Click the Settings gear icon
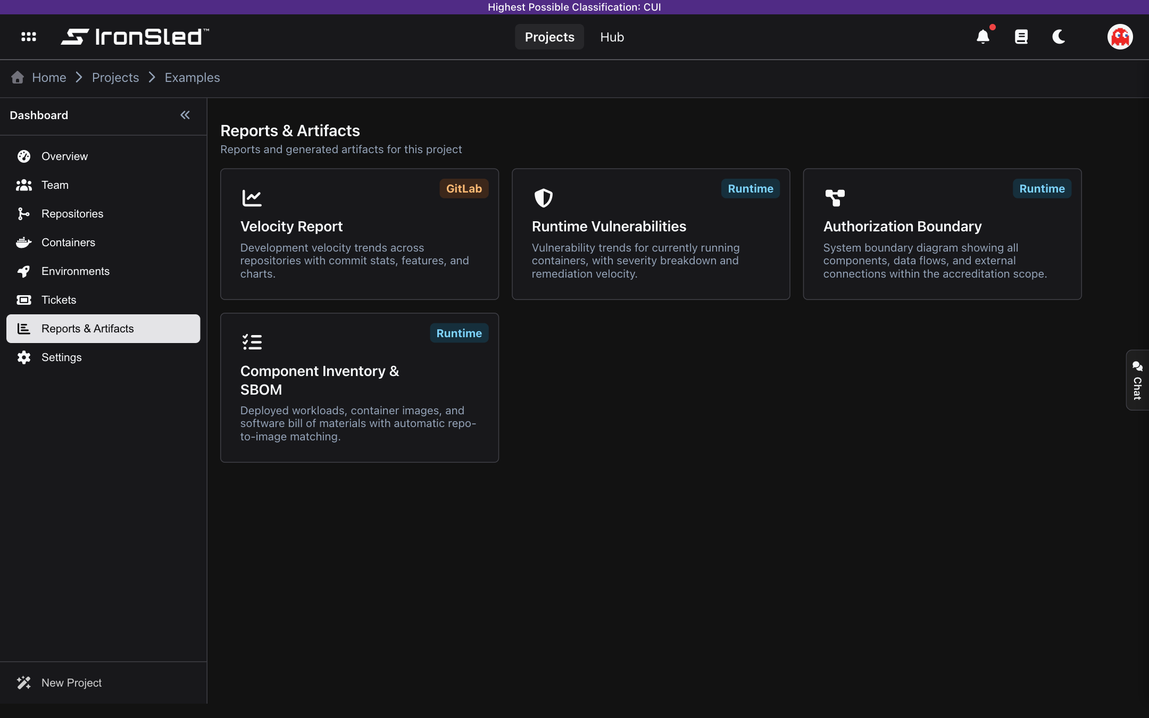The height and width of the screenshot is (718, 1149). pos(24,357)
